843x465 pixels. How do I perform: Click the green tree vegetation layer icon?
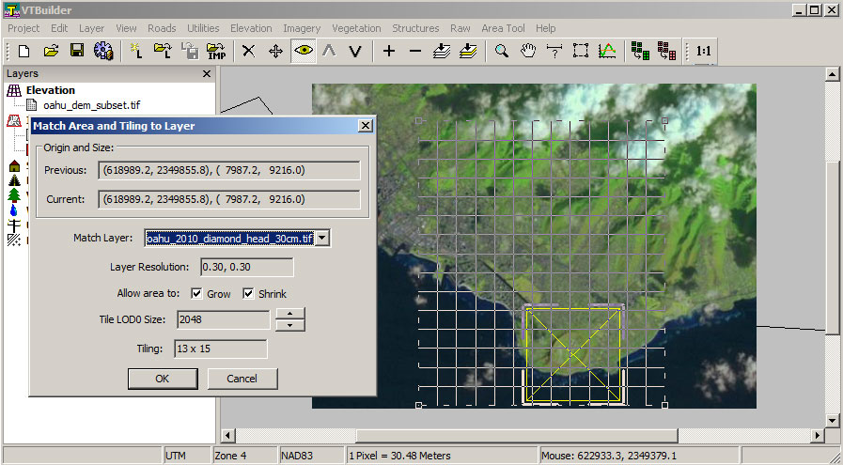tap(14, 194)
